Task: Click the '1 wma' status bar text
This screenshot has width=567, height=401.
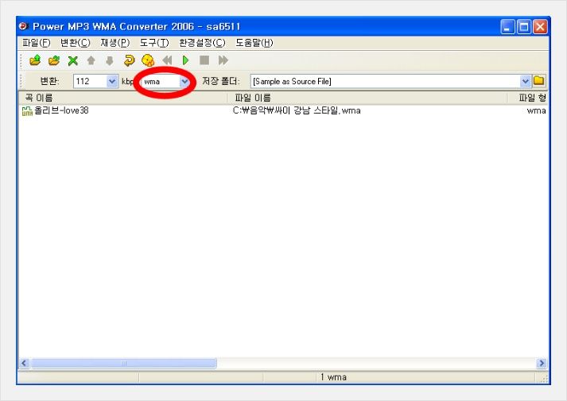Action: tap(333, 377)
